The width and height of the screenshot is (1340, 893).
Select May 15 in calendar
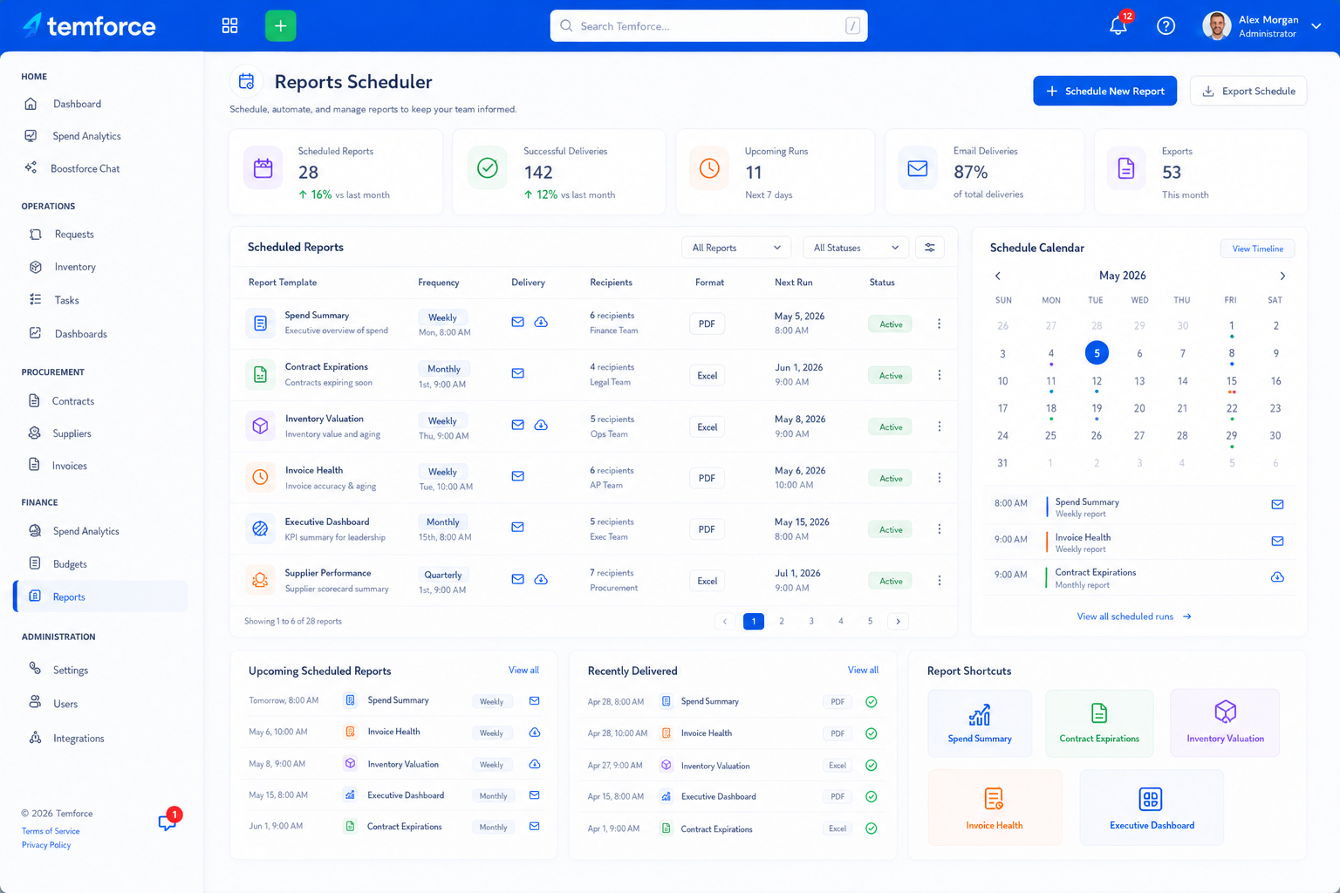(1231, 381)
